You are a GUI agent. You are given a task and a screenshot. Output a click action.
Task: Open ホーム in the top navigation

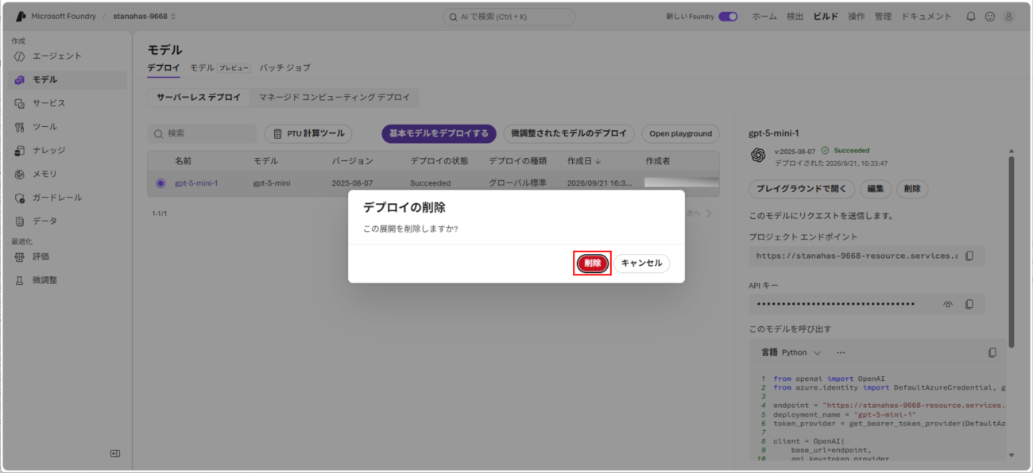(x=764, y=16)
